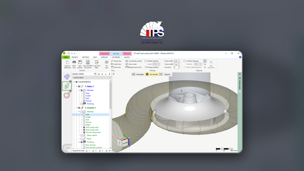Click the plus icon below the impeller thumbnail

pos(70,91)
